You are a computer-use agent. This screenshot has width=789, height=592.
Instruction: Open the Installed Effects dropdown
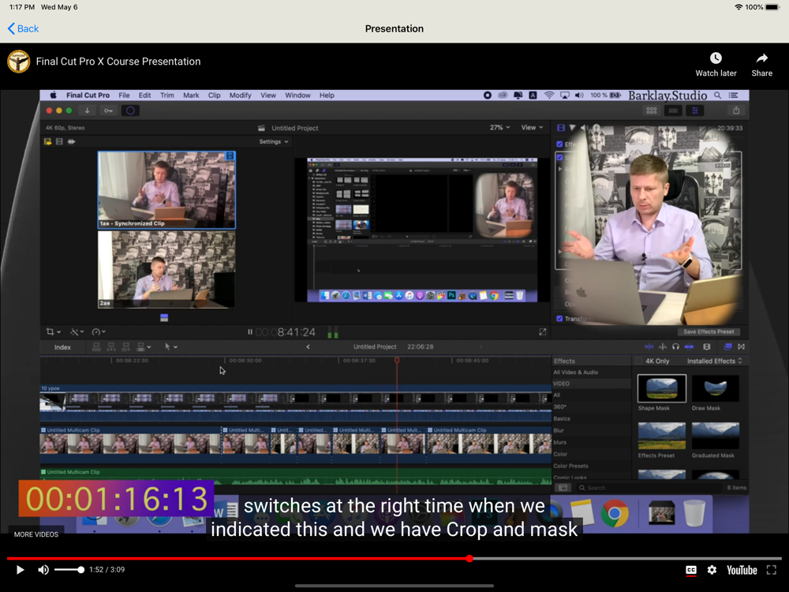[715, 361]
